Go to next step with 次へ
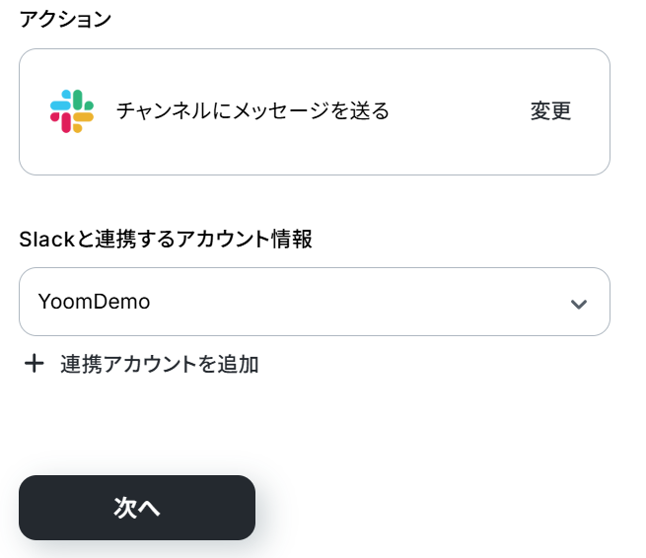The width and height of the screenshot is (646, 558). click(x=137, y=508)
